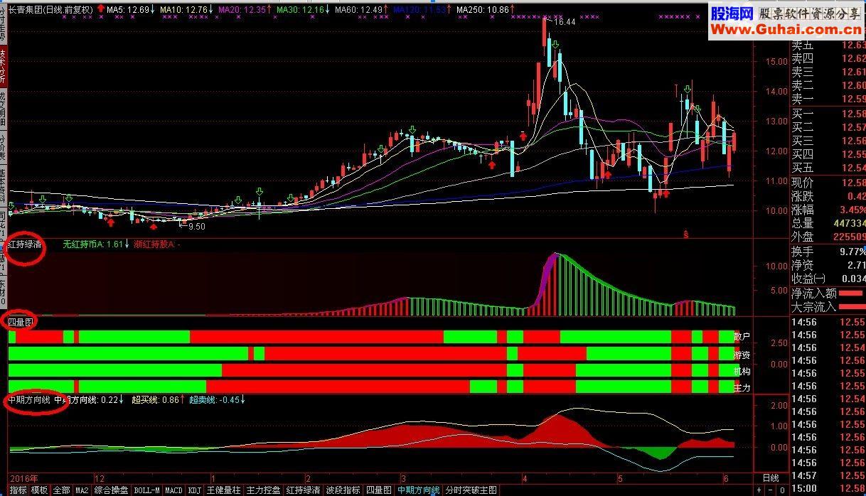This screenshot has width=866, height=496.
Task: Click the 净资 2.71 row
Action: (x=828, y=265)
